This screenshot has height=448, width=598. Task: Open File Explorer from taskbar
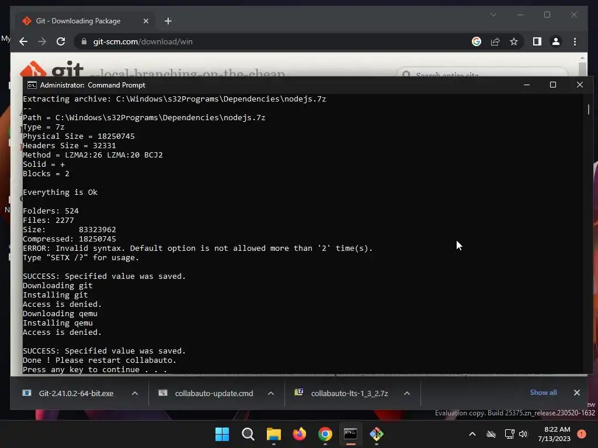pyautogui.click(x=273, y=434)
